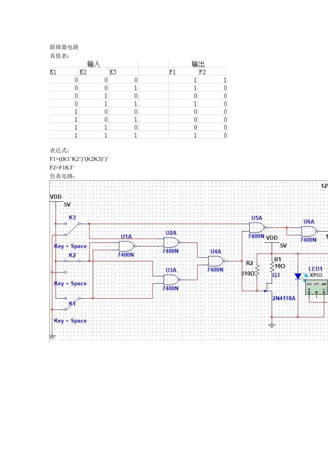Click the F2 column header in the table
The width and height of the screenshot is (328, 464).
click(202, 72)
